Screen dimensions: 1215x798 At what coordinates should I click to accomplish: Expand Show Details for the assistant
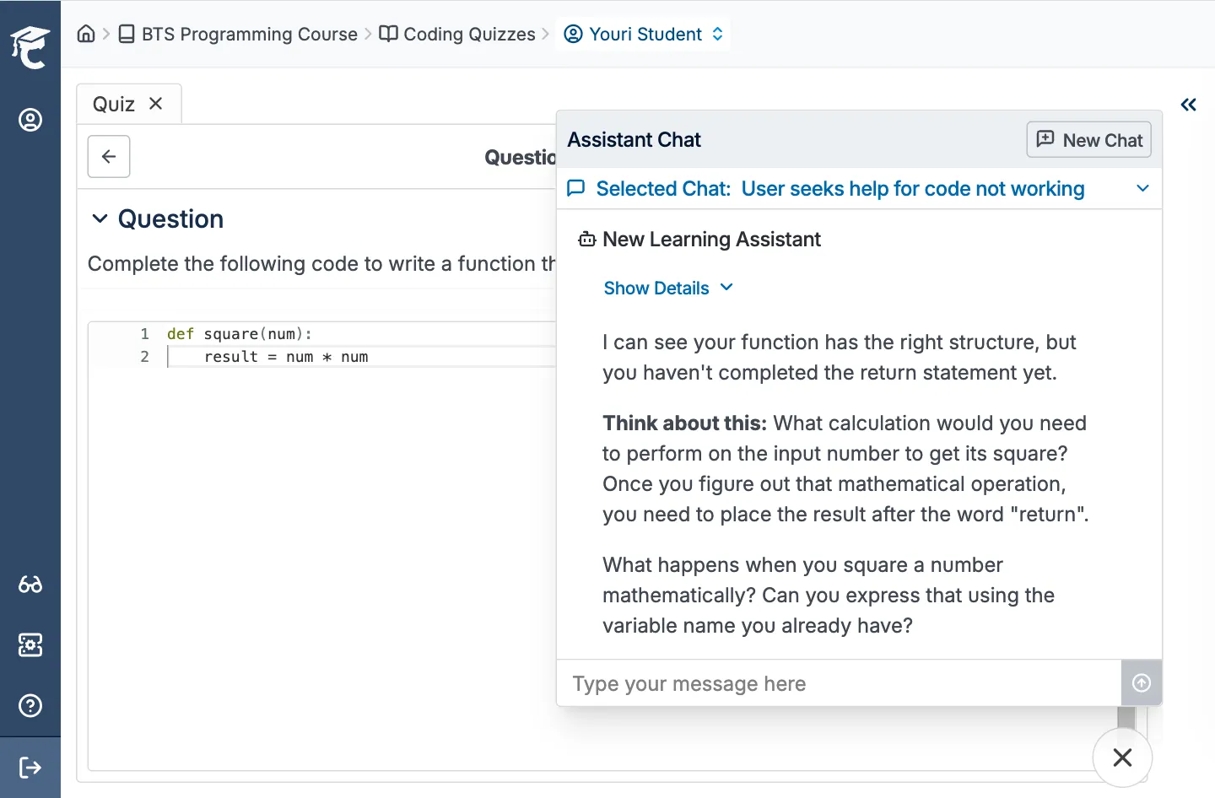pyautogui.click(x=668, y=288)
